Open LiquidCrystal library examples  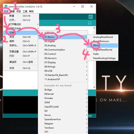63,107
